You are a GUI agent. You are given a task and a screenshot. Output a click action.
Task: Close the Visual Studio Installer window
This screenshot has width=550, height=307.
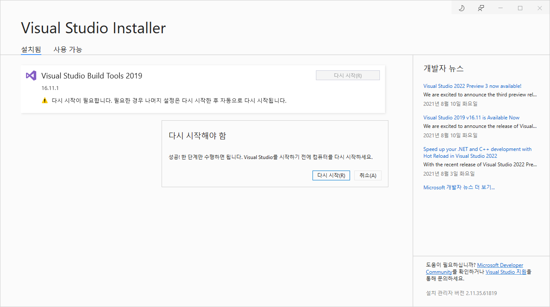tap(540, 8)
